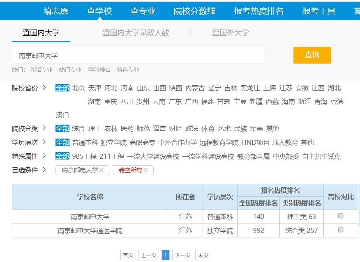
Task: Filter education level by 独立学院
Action: [114, 142]
